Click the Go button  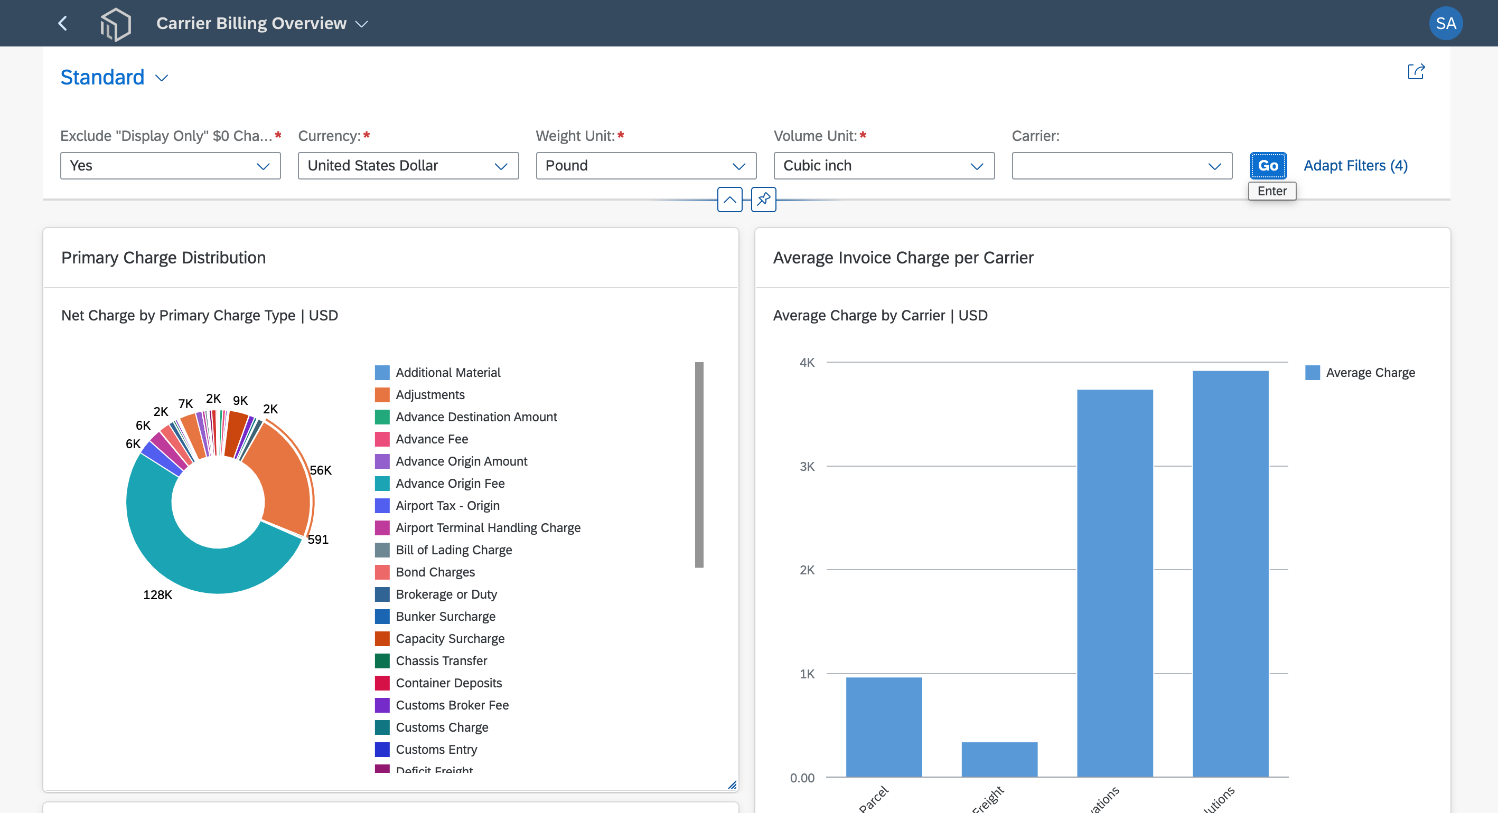pos(1268,166)
